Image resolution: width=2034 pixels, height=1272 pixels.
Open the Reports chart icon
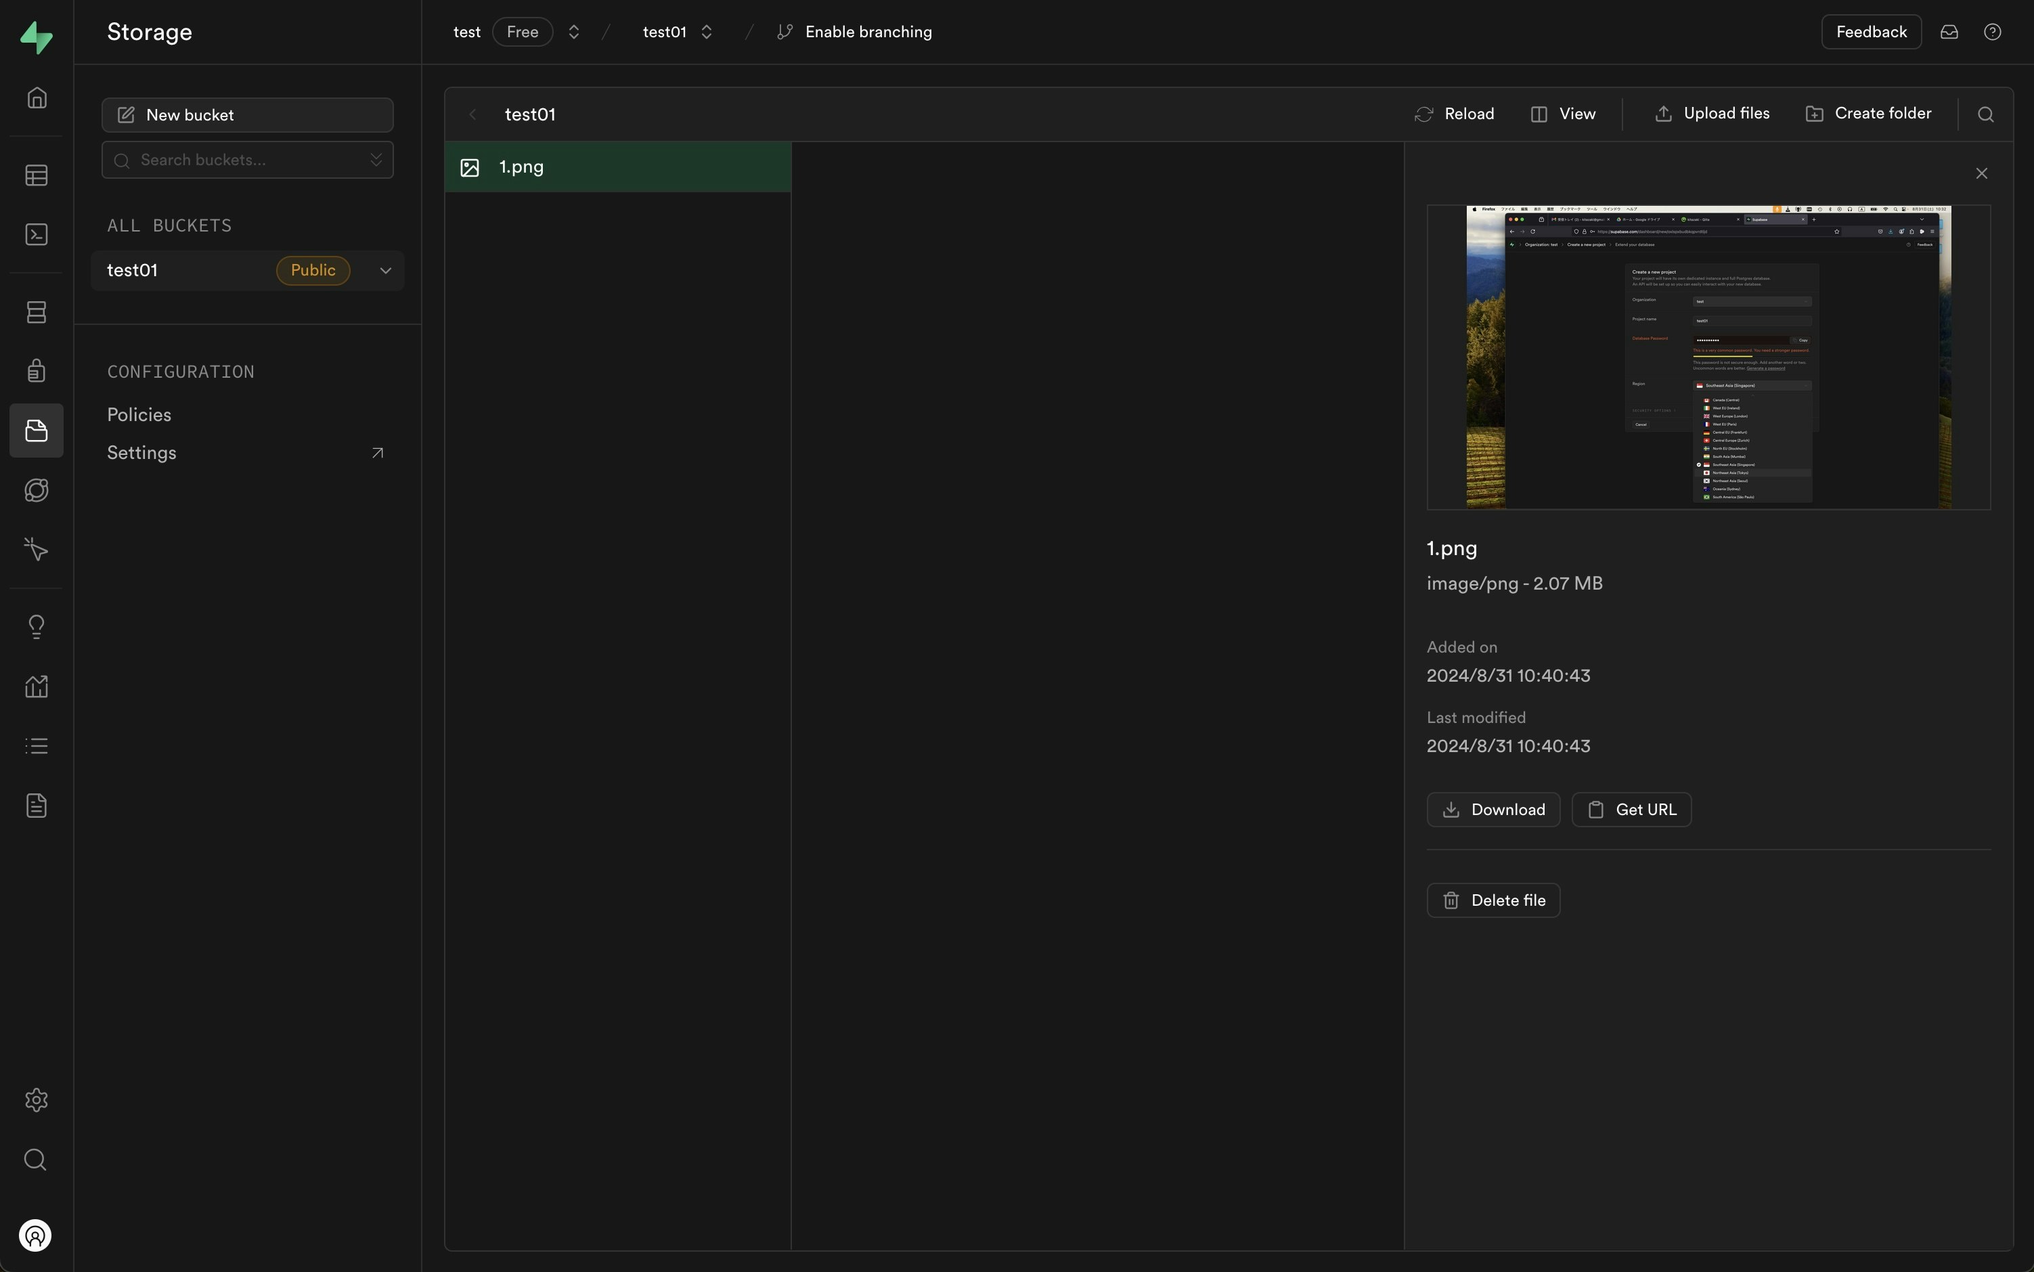pyautogui.click(x=36, y=686)
